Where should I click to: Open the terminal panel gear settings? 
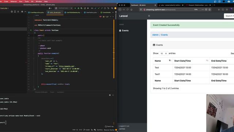pyautogui.click(x=110, y=95)
